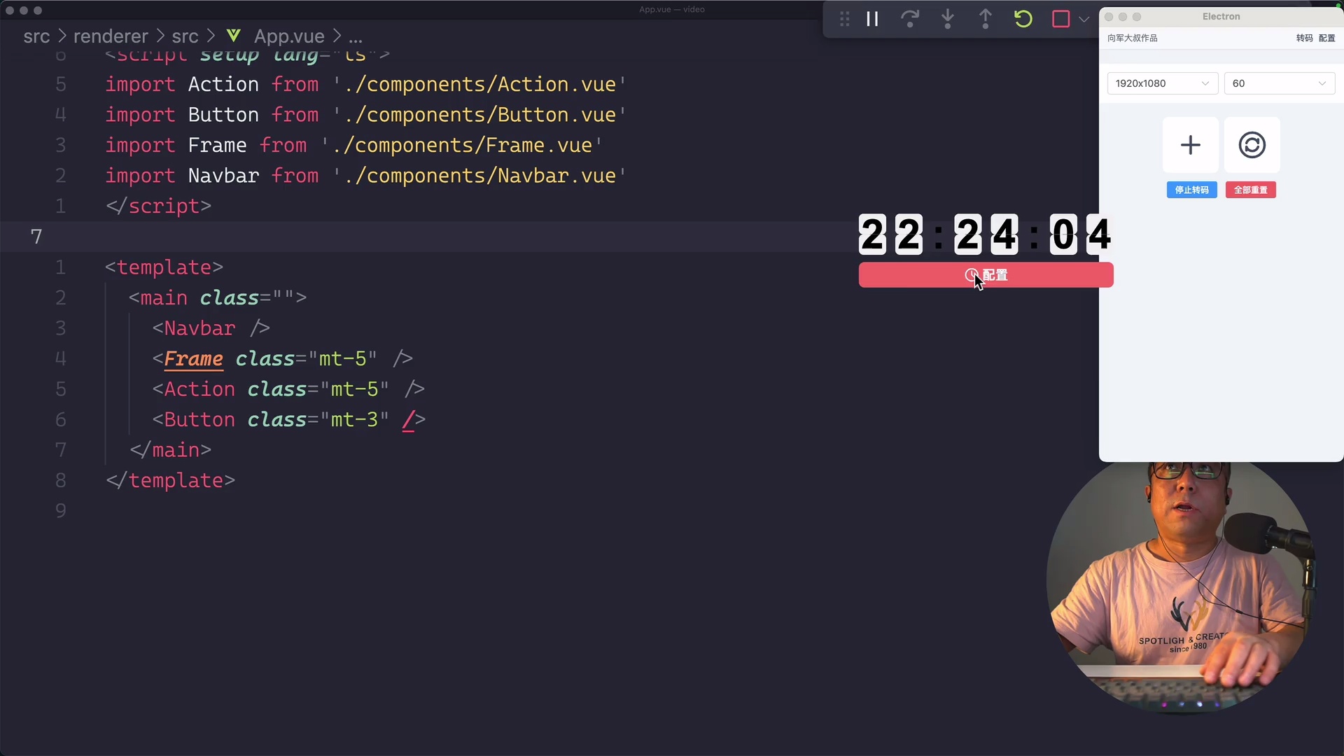Expand the chevron next to the stop button

point(1084,19)
